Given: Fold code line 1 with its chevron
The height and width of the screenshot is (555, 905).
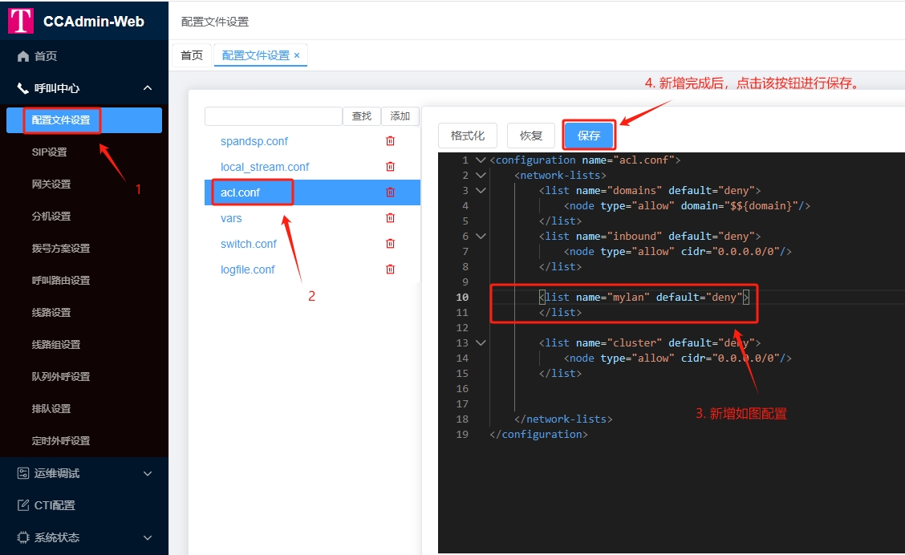Looking at the screenshot, I should 480,160.
